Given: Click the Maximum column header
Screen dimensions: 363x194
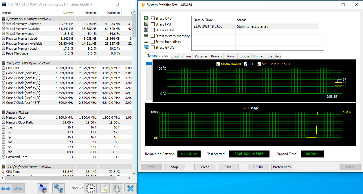Looking at the screenshot, I should [x=110, y=13].
